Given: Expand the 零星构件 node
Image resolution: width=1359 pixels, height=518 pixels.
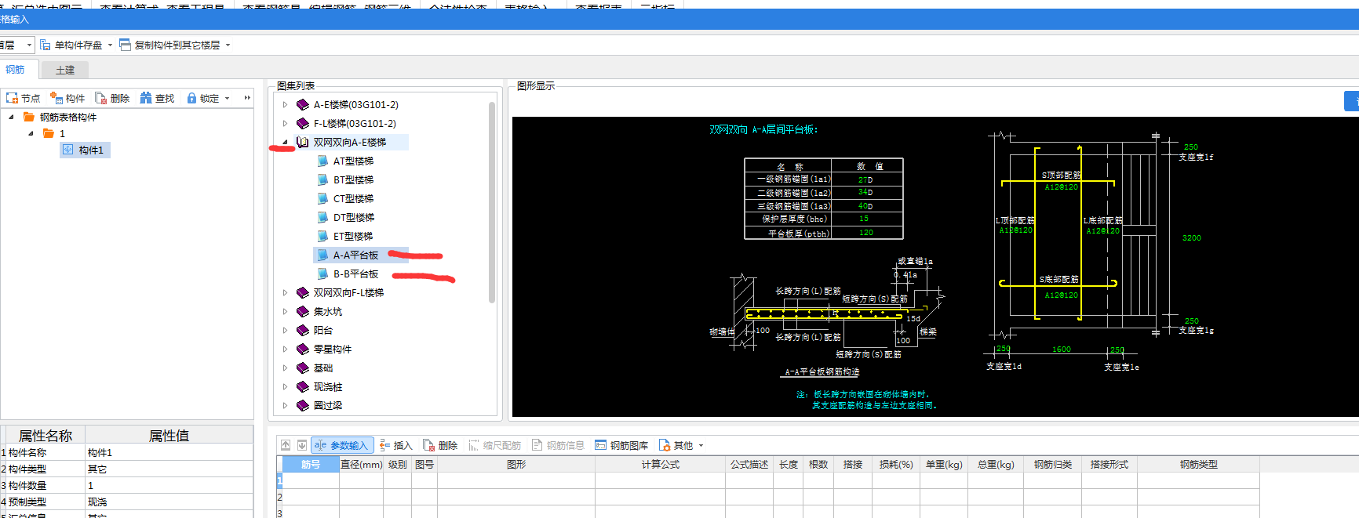Looking at the screenshot, I should click(x=285, y=349).
